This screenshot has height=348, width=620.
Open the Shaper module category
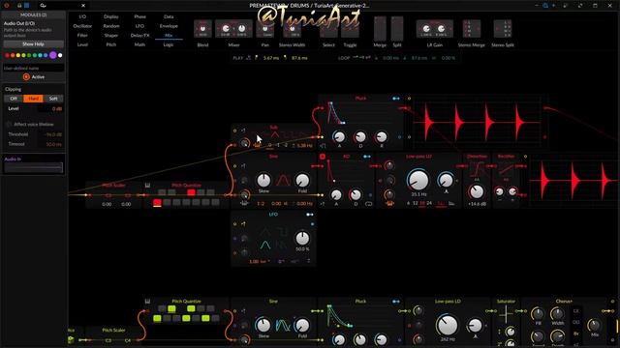point(111,36)
